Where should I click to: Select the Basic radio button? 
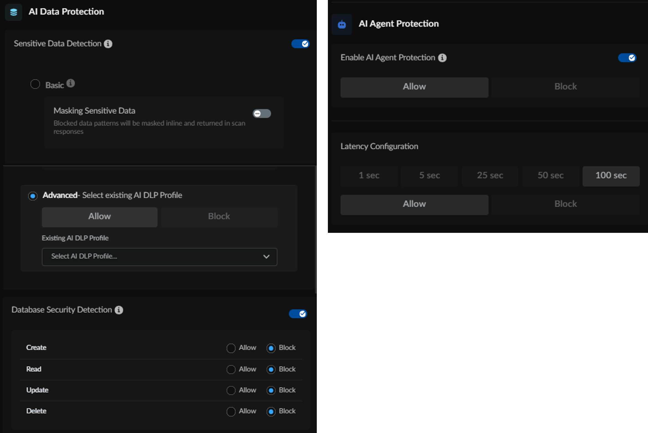(x=35, y=84)
